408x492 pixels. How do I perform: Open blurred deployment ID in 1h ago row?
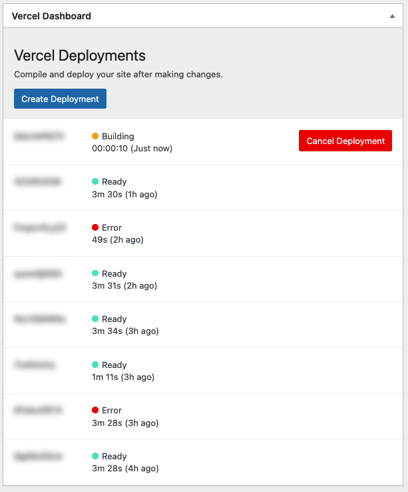pos(37,181)
